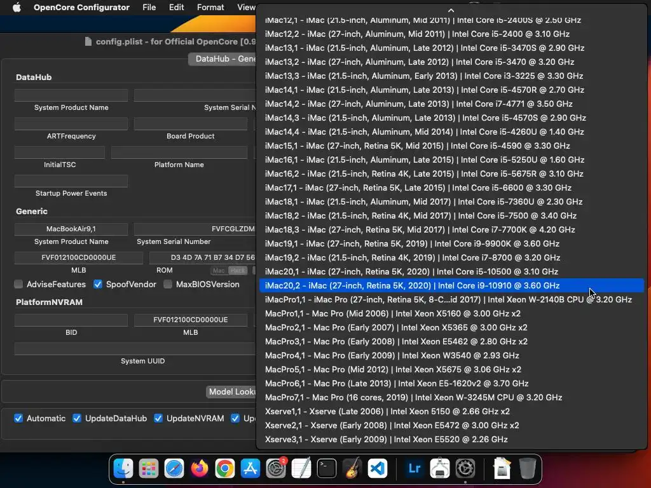
Task: Toggle the UpdateDataHub checkbox
Action: click(x=77, y=418)
